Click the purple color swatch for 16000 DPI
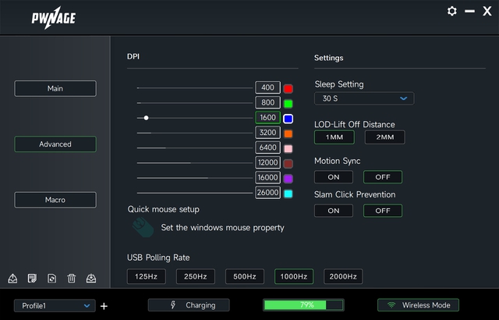Image resolution: width=499 pixels, height=320 pixels. pyautogui.click(x=288, y=179)
